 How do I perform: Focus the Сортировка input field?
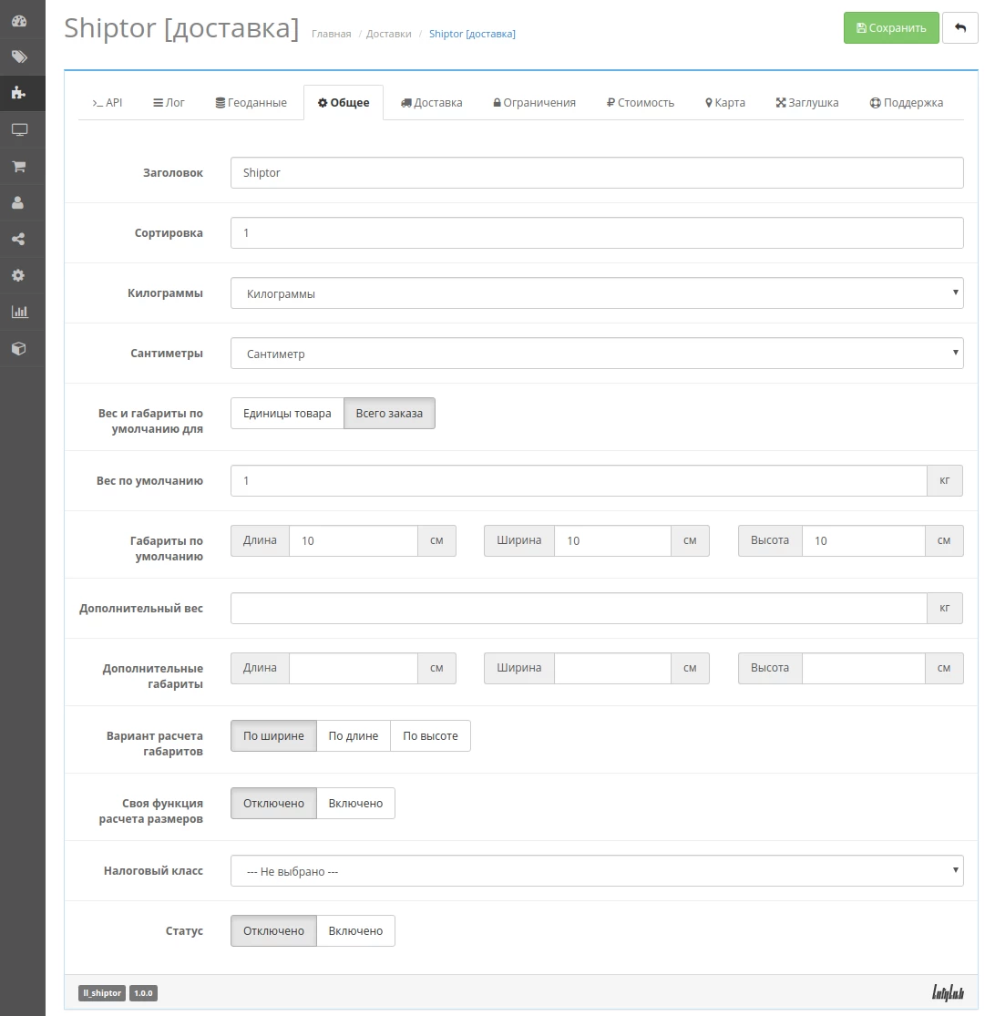pyautogui.click(x=597, y=233)
